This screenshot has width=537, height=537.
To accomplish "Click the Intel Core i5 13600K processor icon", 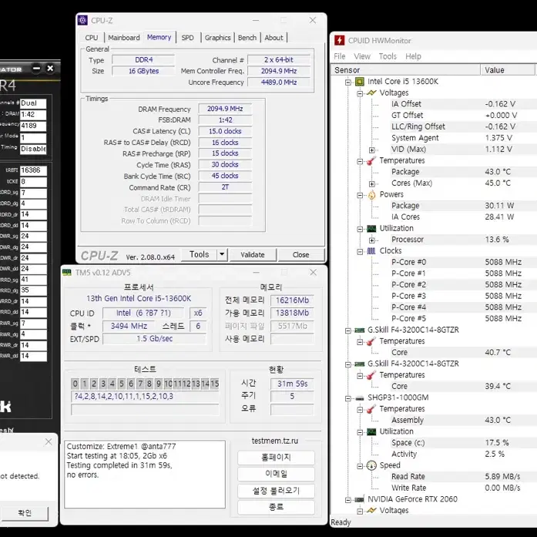I will 359,82.
